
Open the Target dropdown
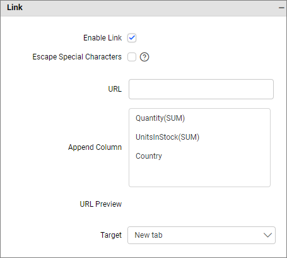click(x=201, y=235)
